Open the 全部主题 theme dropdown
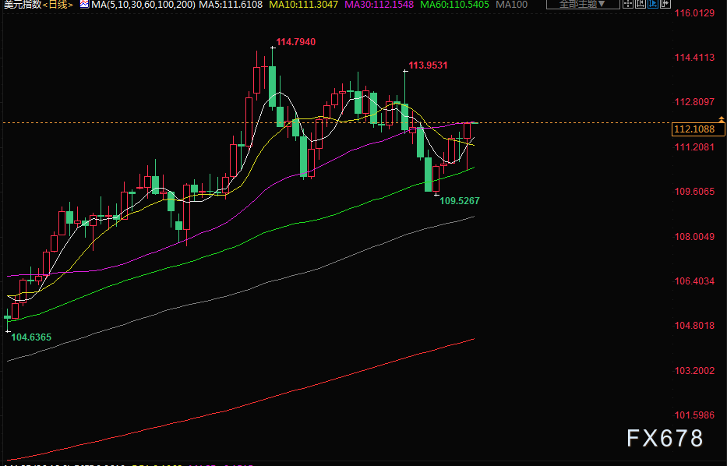Viewport: 727px width, 466px height. (x=584, y=4)
